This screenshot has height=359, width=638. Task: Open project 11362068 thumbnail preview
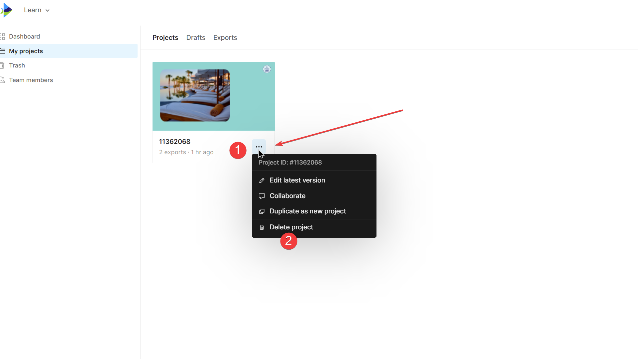pyautogui.click(x=195, y=95)
